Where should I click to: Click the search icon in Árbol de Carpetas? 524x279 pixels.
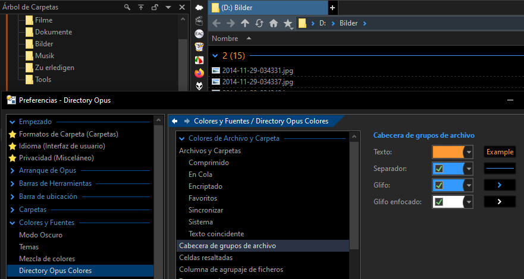point(127,7)
